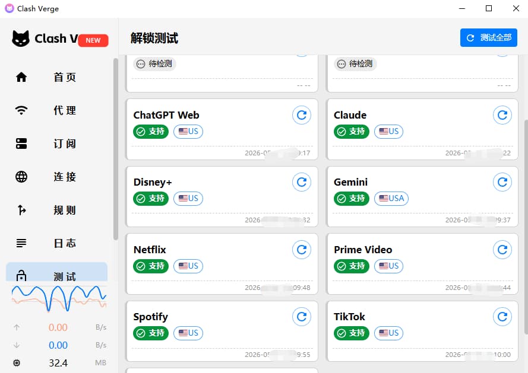Go to the 代理 proxies section
Screen dimensions: 528x373
tap(56, 110)
